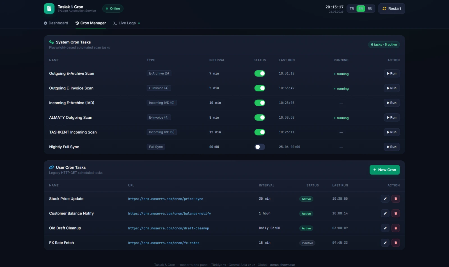Delete the Customer Balance Notify cron
This screenshot has height=267, width=449.
coord(396,213)
